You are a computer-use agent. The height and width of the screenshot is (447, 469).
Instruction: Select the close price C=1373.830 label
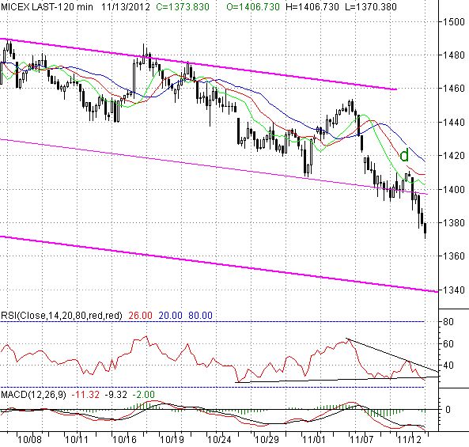tap(183, 6)
